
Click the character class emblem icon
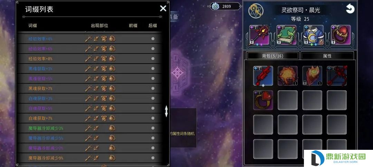(x=254, y=11)
